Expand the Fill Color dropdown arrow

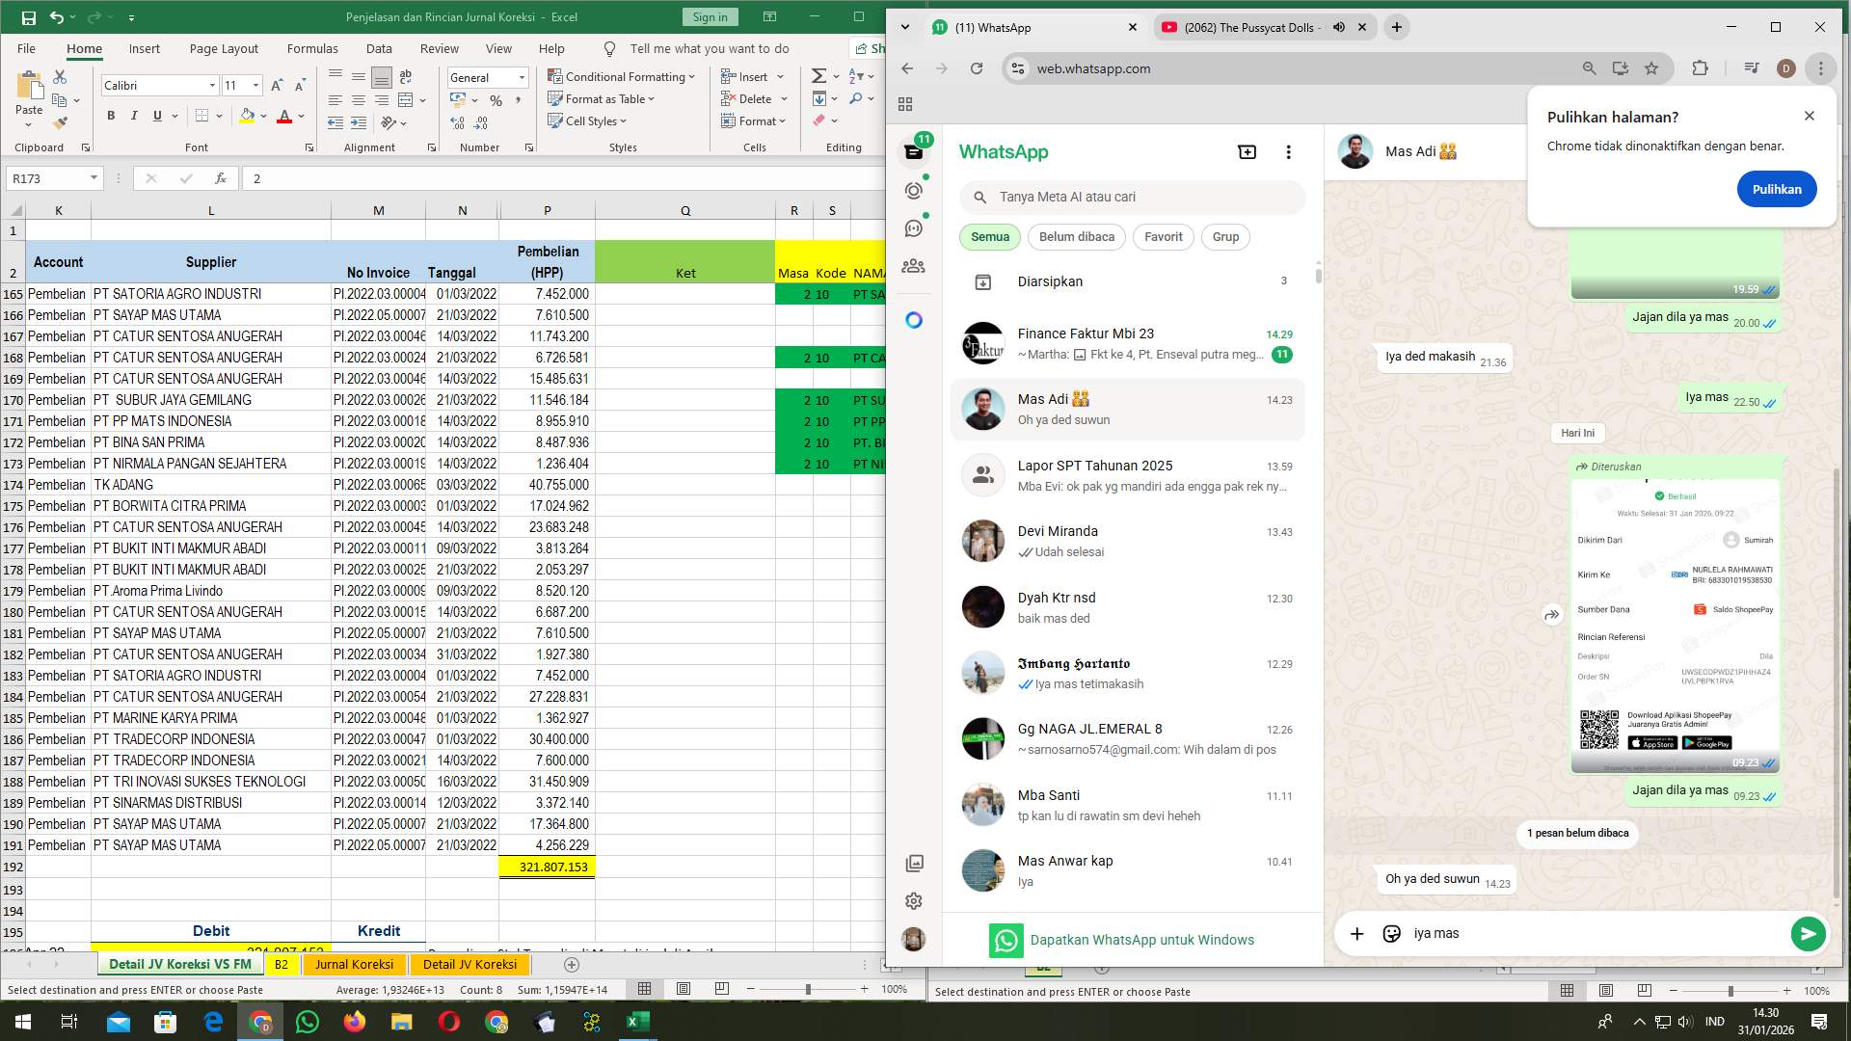tap(262, 116)
